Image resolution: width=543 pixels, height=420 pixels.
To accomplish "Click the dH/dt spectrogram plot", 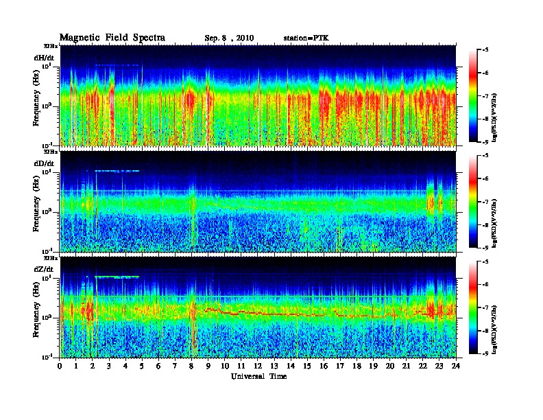I will (258, 95).
